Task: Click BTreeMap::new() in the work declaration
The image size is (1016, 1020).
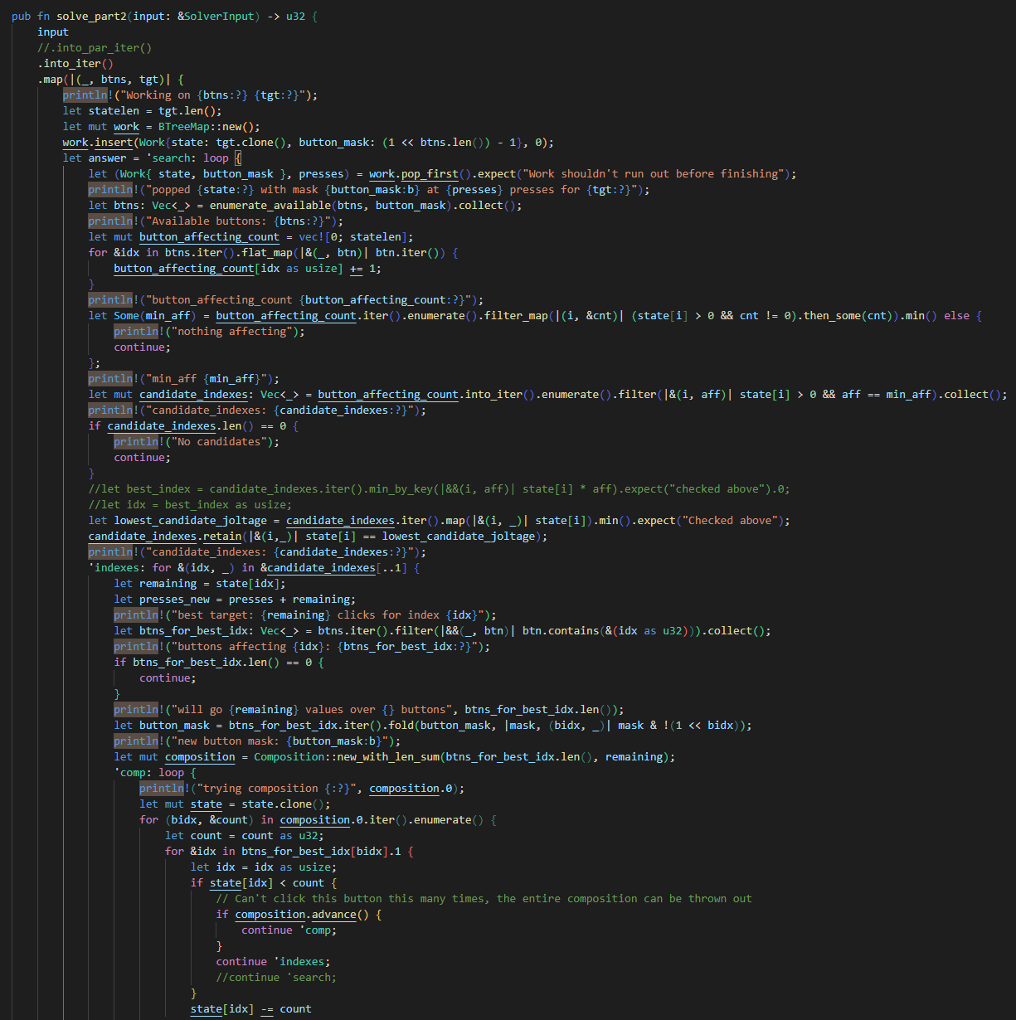Action: point(207,126)
